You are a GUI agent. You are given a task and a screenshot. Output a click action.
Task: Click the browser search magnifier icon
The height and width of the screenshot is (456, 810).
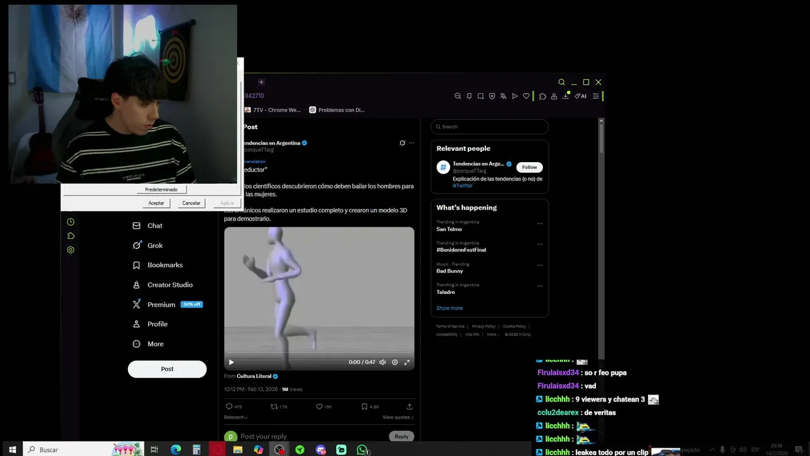click(x=561, y=82)
